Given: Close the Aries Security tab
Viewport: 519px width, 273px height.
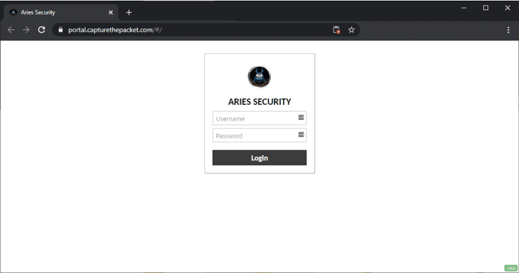Looking at the screenshot, I should pyautogui.click(x=111, y=13).
